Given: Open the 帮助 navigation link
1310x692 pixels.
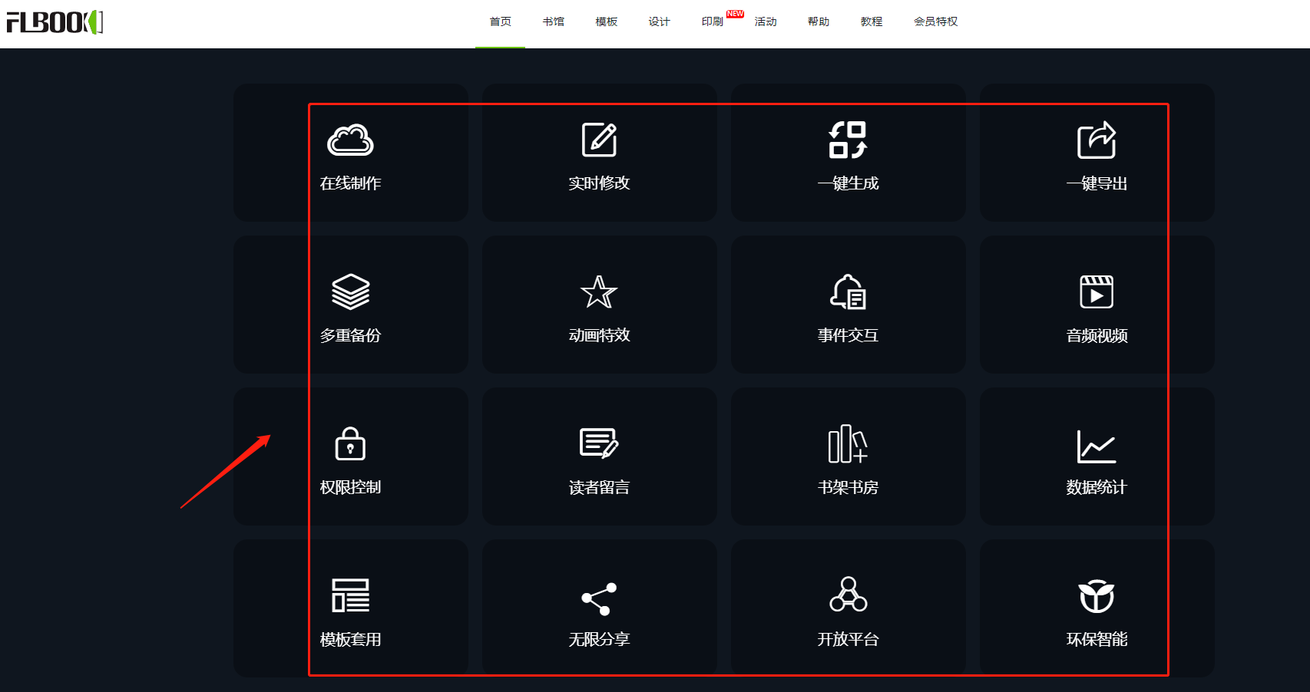Looking at the screenshot, I should tap(819, 21).
